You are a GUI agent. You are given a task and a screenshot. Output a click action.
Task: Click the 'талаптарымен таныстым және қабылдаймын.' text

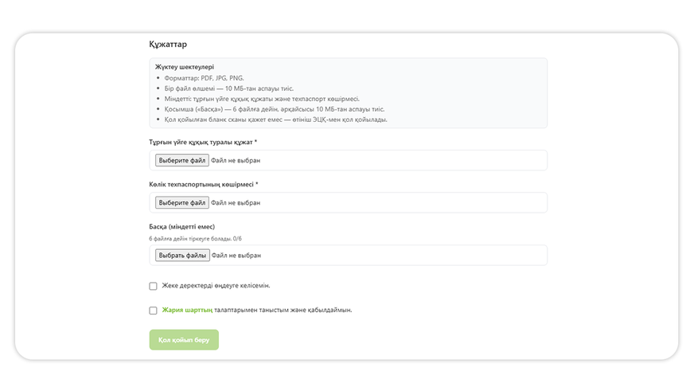[x=283, y=310]
